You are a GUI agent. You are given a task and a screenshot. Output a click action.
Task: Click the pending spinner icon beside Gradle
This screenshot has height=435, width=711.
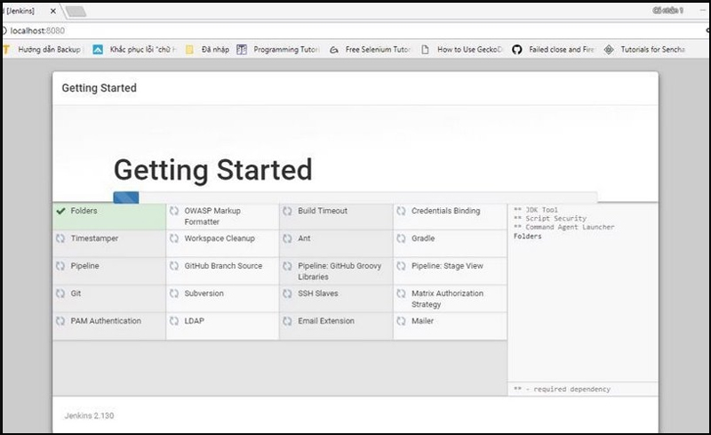pyautogui.click(x=402, y=238)
